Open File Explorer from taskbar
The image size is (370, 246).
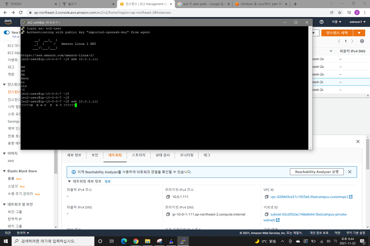click(147, 241)
